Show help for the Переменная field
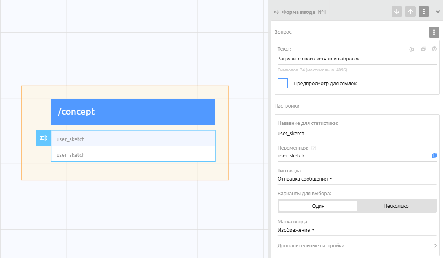 click(313, 148)
